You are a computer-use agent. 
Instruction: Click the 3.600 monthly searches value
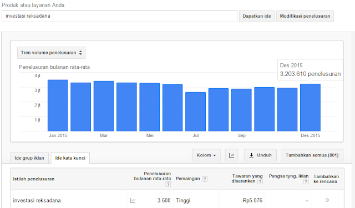pos(164,201)
